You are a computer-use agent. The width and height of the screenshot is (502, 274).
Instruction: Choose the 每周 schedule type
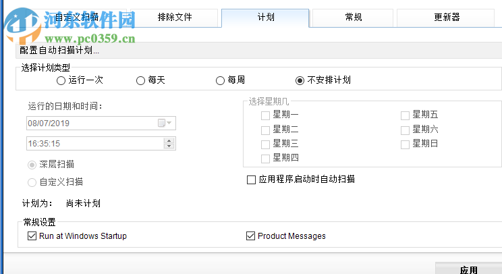point(220,80)
